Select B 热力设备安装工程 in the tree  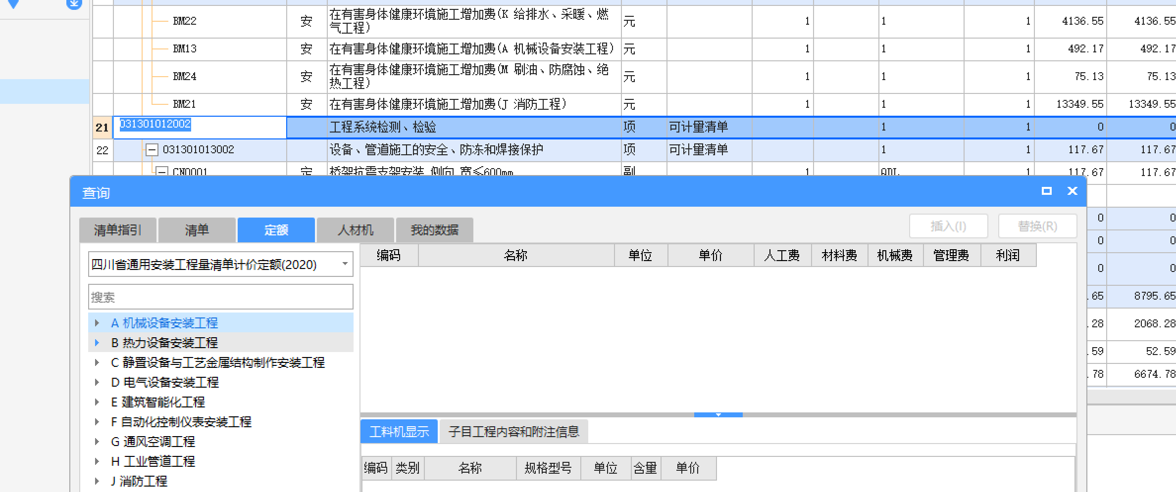(x=164, y=343)
